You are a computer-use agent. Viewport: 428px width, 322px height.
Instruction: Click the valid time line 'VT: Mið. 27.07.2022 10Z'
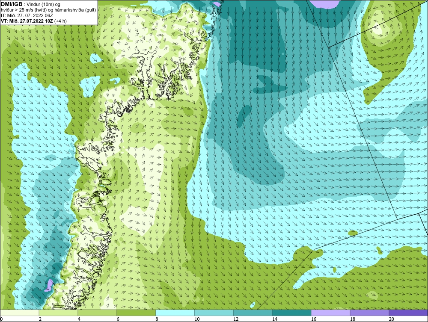(x=34, y=21)
